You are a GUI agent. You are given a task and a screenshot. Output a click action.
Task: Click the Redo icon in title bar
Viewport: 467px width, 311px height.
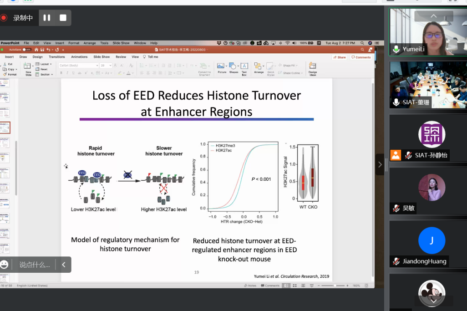tap(57, 50)
